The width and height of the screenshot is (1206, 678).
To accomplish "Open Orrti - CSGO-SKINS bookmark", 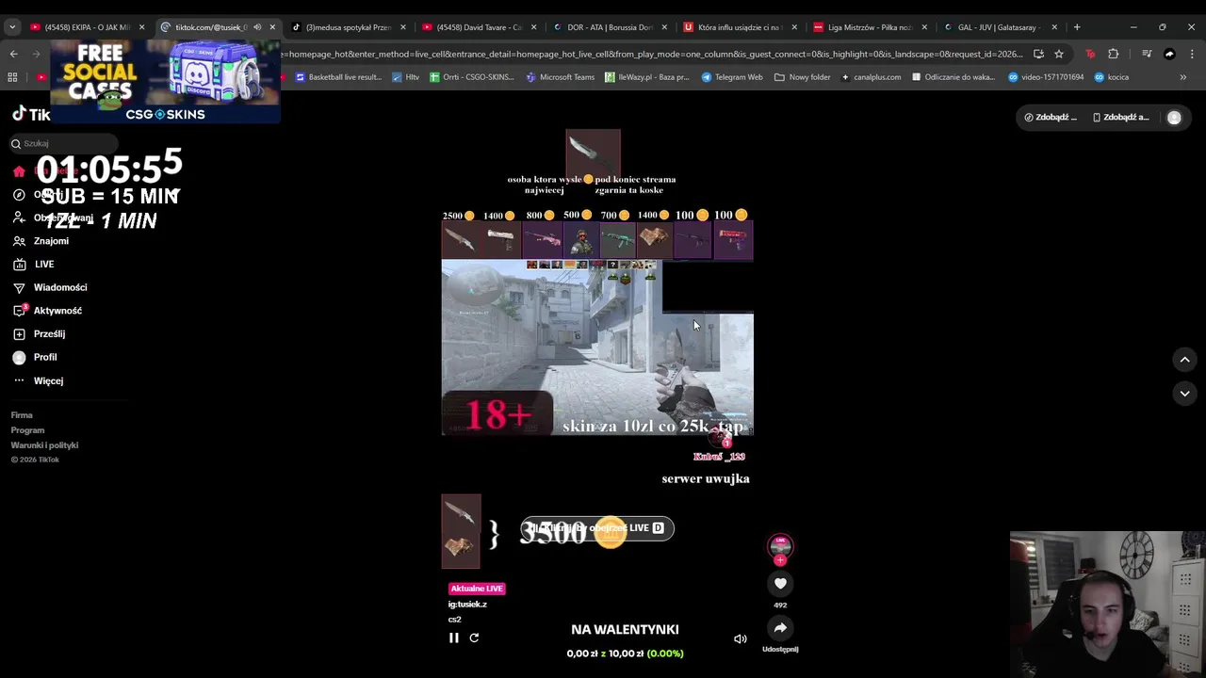I will [472, 77].
